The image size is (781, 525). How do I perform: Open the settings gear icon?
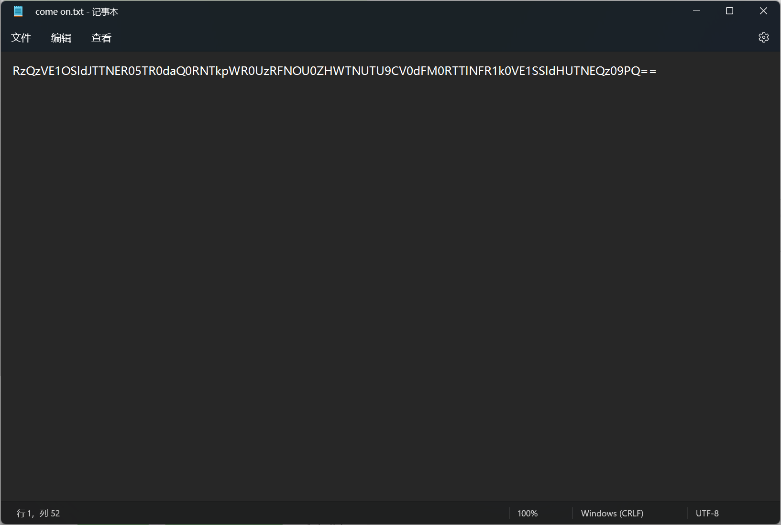click(763, 37)
